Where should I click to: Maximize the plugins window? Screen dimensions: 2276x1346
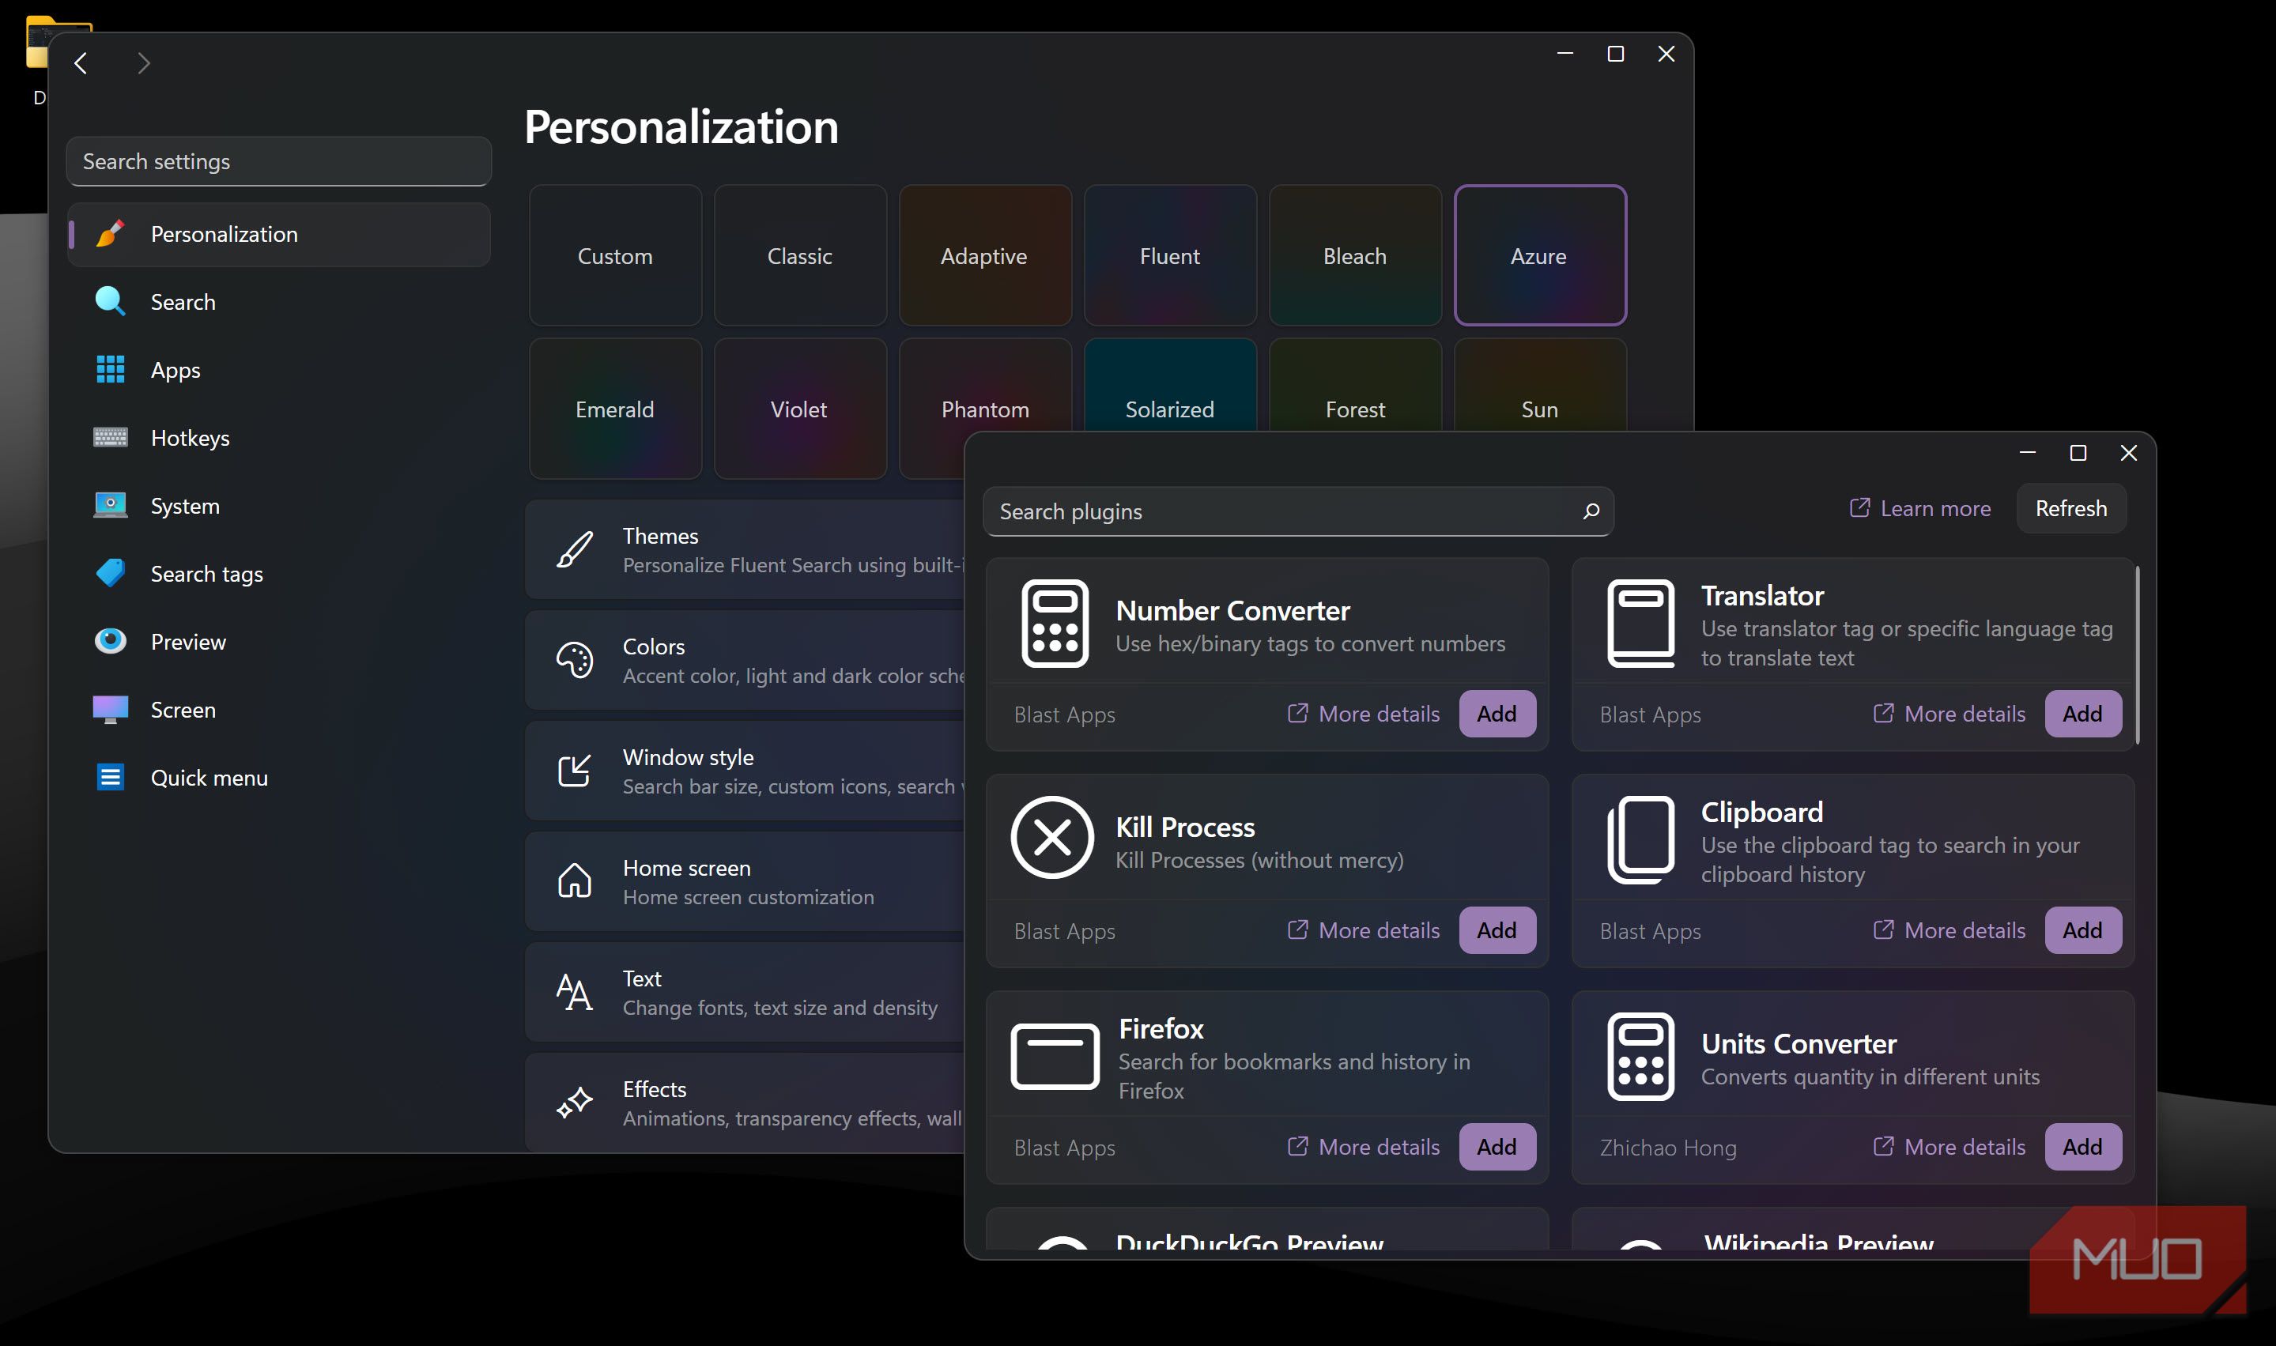pos(2078,453)
